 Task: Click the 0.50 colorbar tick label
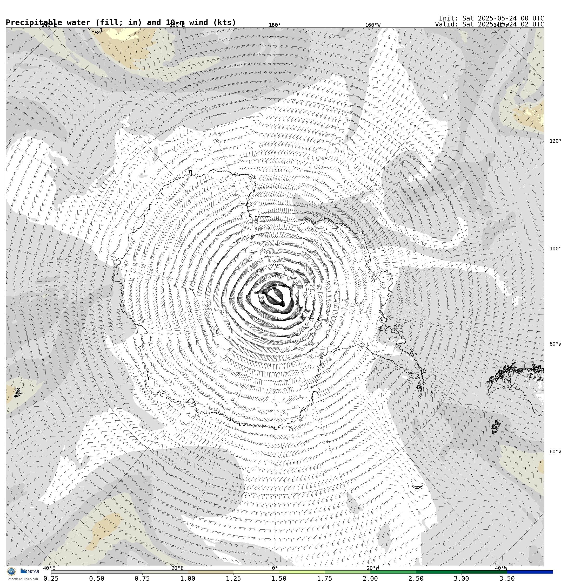pos(97,578)
